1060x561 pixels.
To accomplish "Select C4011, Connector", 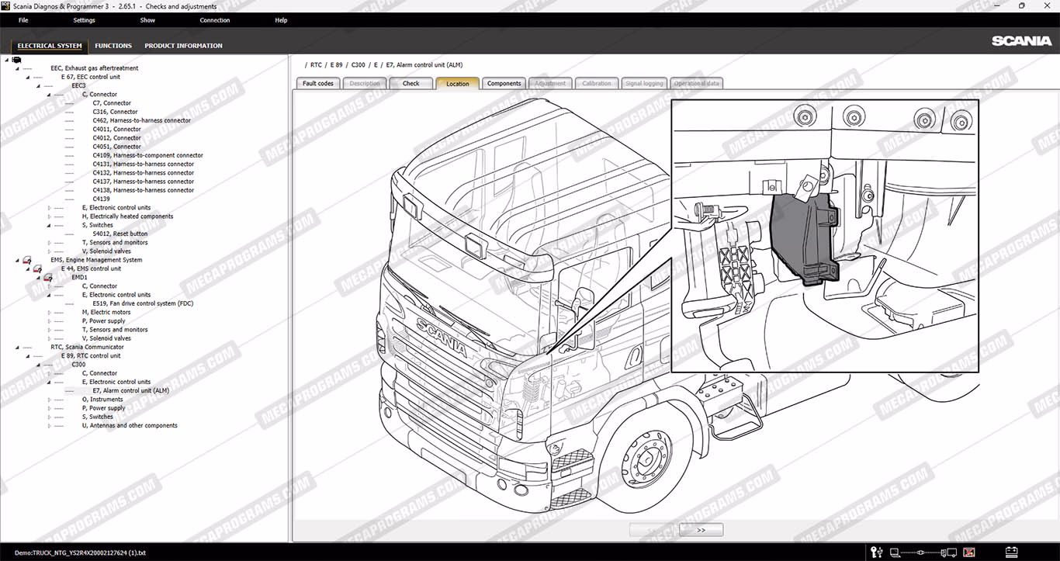I will click(117, 129).
